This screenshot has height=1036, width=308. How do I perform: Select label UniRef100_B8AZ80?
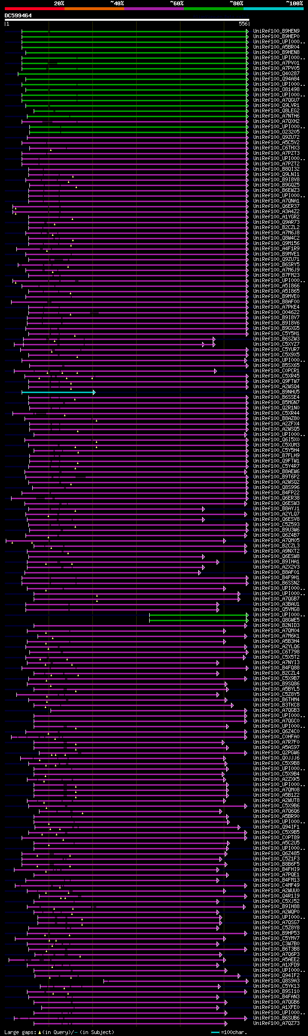276,419
